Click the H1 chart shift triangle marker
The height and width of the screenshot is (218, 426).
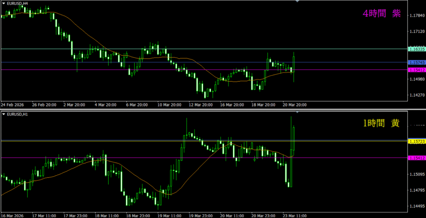tap(297, 112)
